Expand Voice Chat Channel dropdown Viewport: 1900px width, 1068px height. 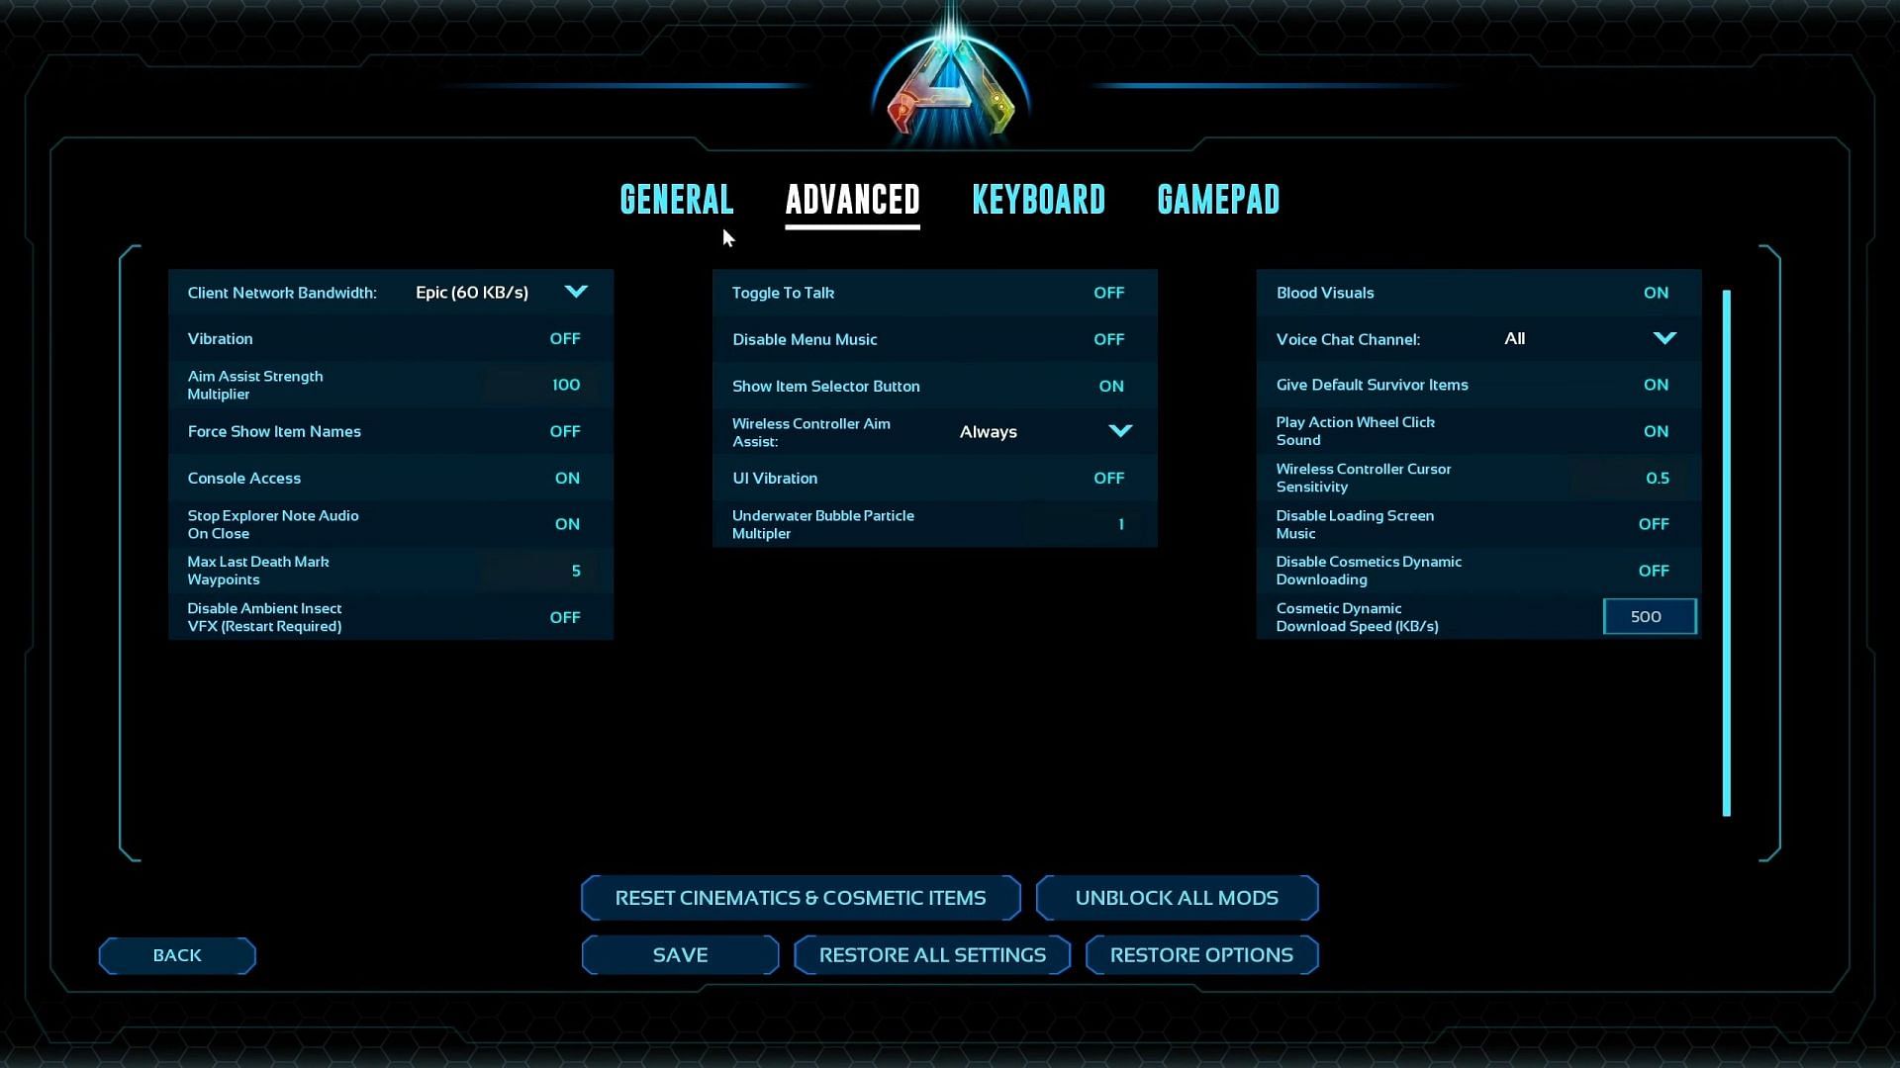tap(1665, 338)
